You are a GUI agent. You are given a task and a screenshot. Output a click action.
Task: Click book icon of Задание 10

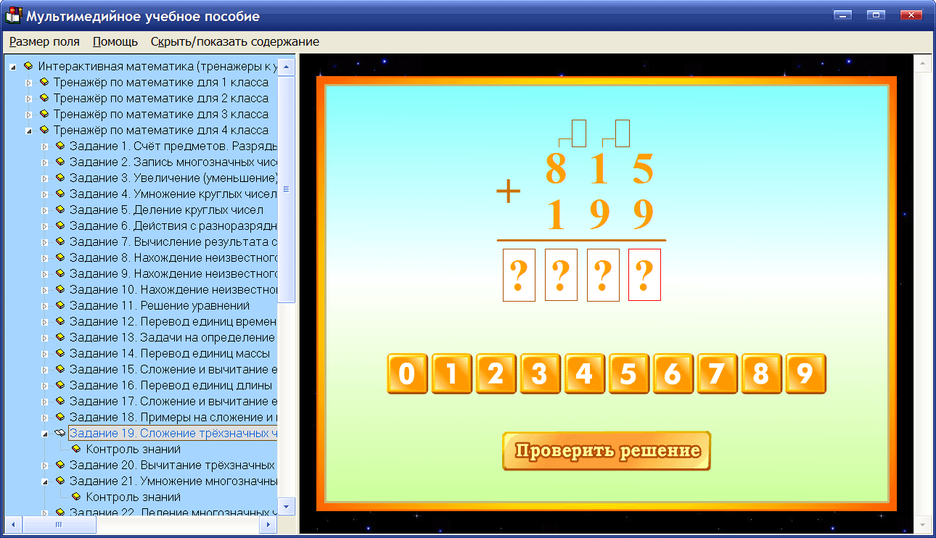coord(60,290)
